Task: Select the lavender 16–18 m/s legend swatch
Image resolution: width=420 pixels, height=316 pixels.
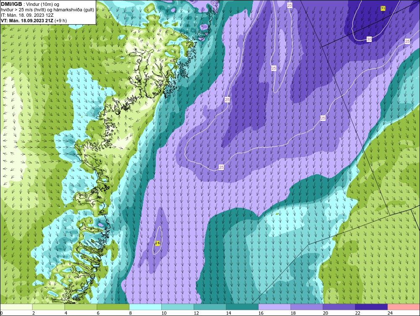Action: [x=274, y=307]
